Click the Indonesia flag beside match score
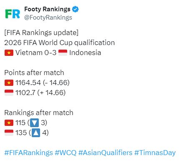Screen dimensions: 179x163 pos(63,53)
